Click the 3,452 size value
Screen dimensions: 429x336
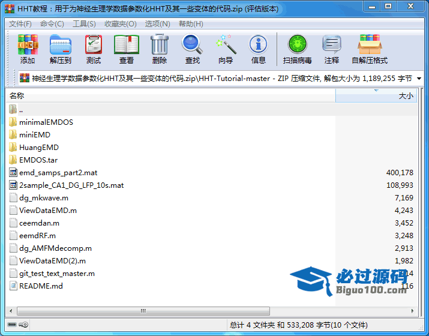[404, 223]
